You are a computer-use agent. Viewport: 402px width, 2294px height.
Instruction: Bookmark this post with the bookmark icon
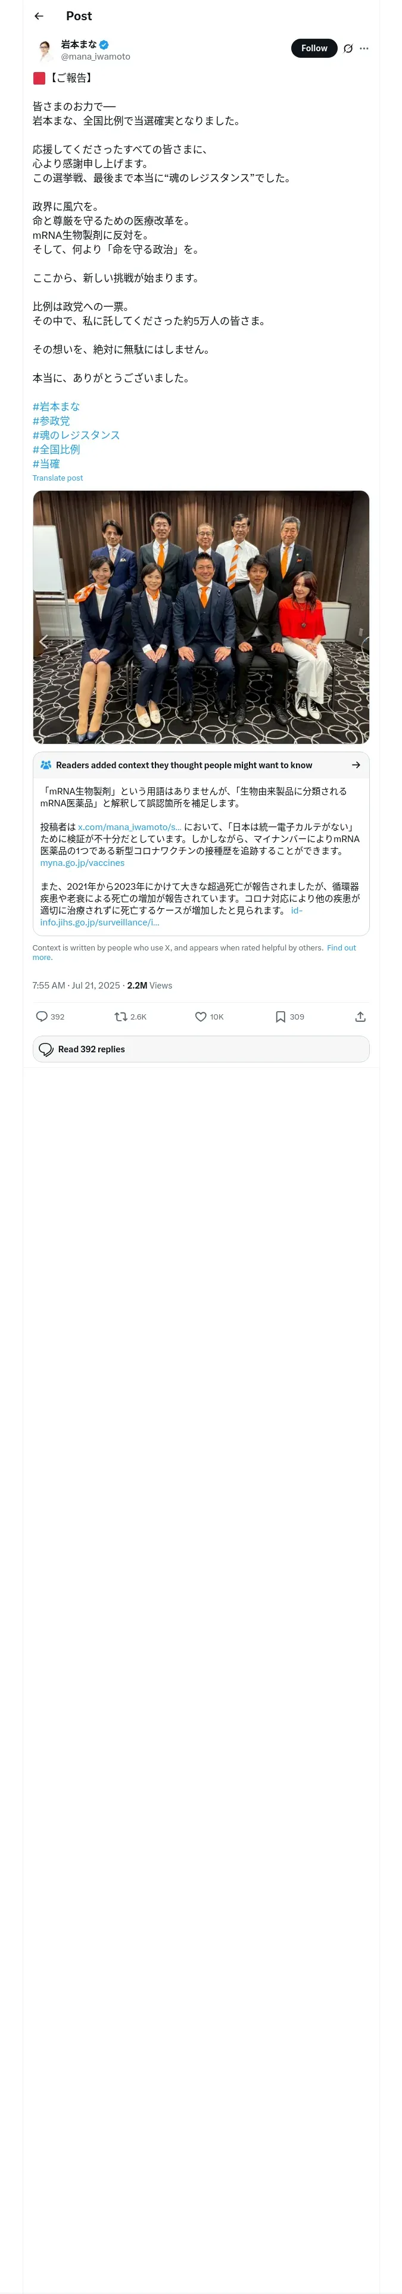[x=280, y=1016]
